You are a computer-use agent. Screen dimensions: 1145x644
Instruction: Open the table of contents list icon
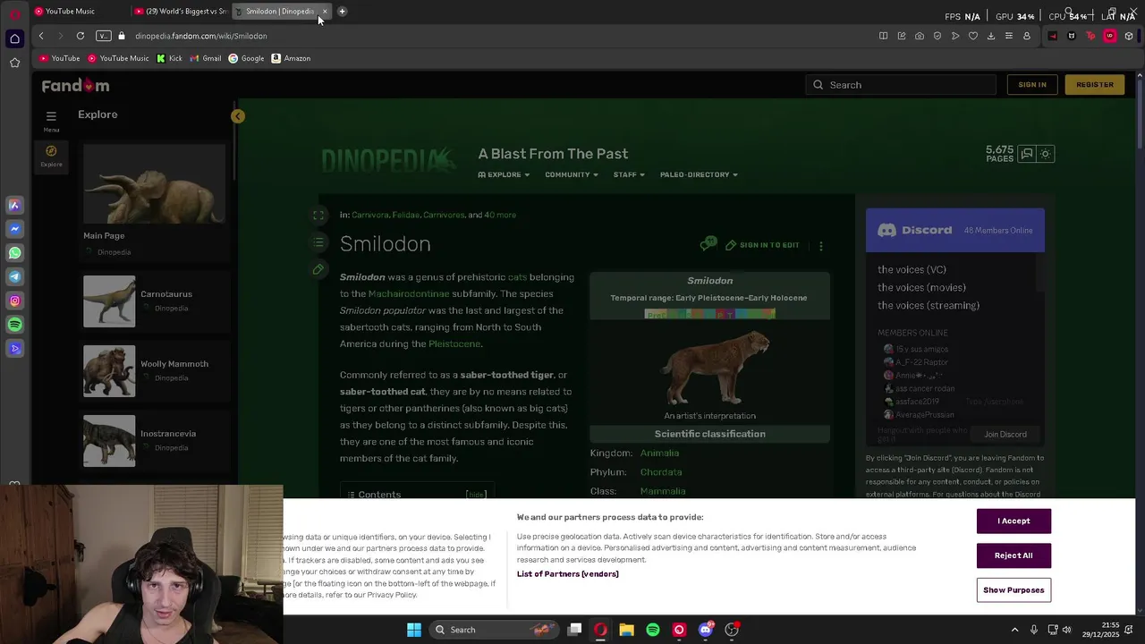[x=318, y=242]
